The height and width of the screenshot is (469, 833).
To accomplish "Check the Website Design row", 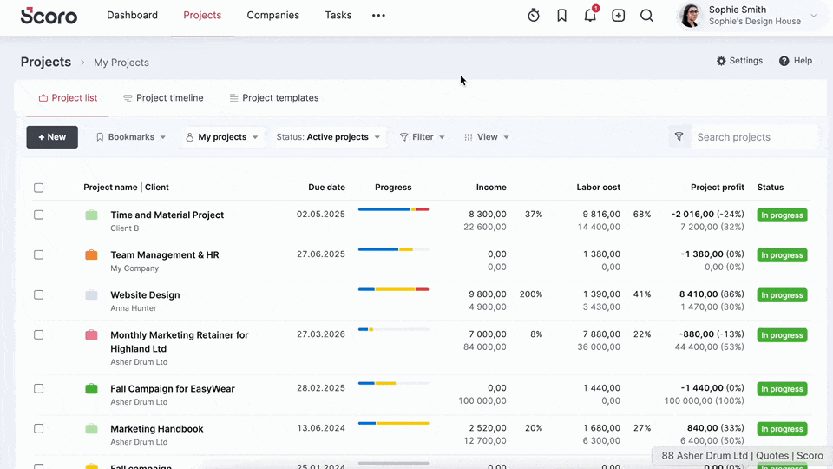I will tap(39, 294).
